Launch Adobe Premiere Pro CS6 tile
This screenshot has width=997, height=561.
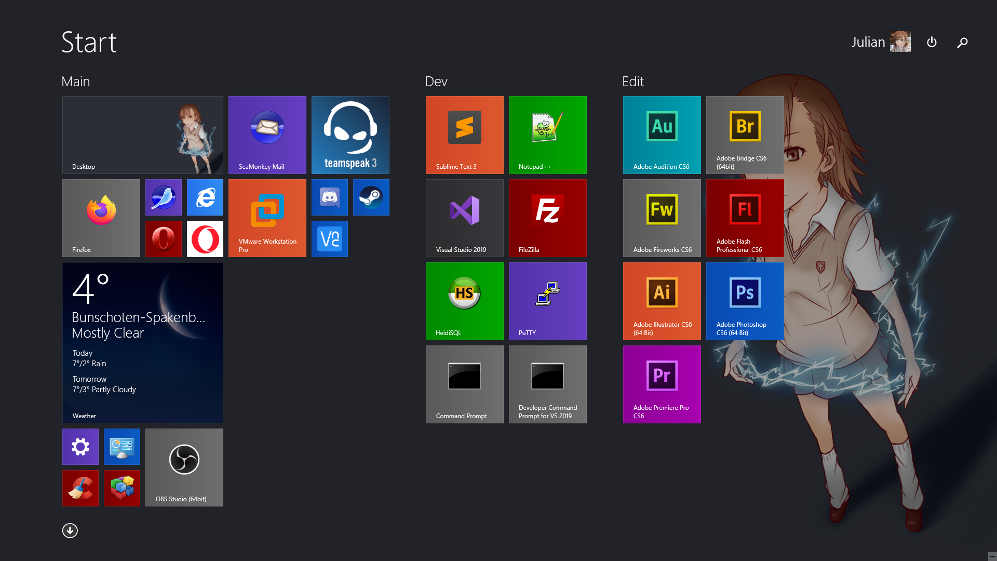tap(662, 384)
